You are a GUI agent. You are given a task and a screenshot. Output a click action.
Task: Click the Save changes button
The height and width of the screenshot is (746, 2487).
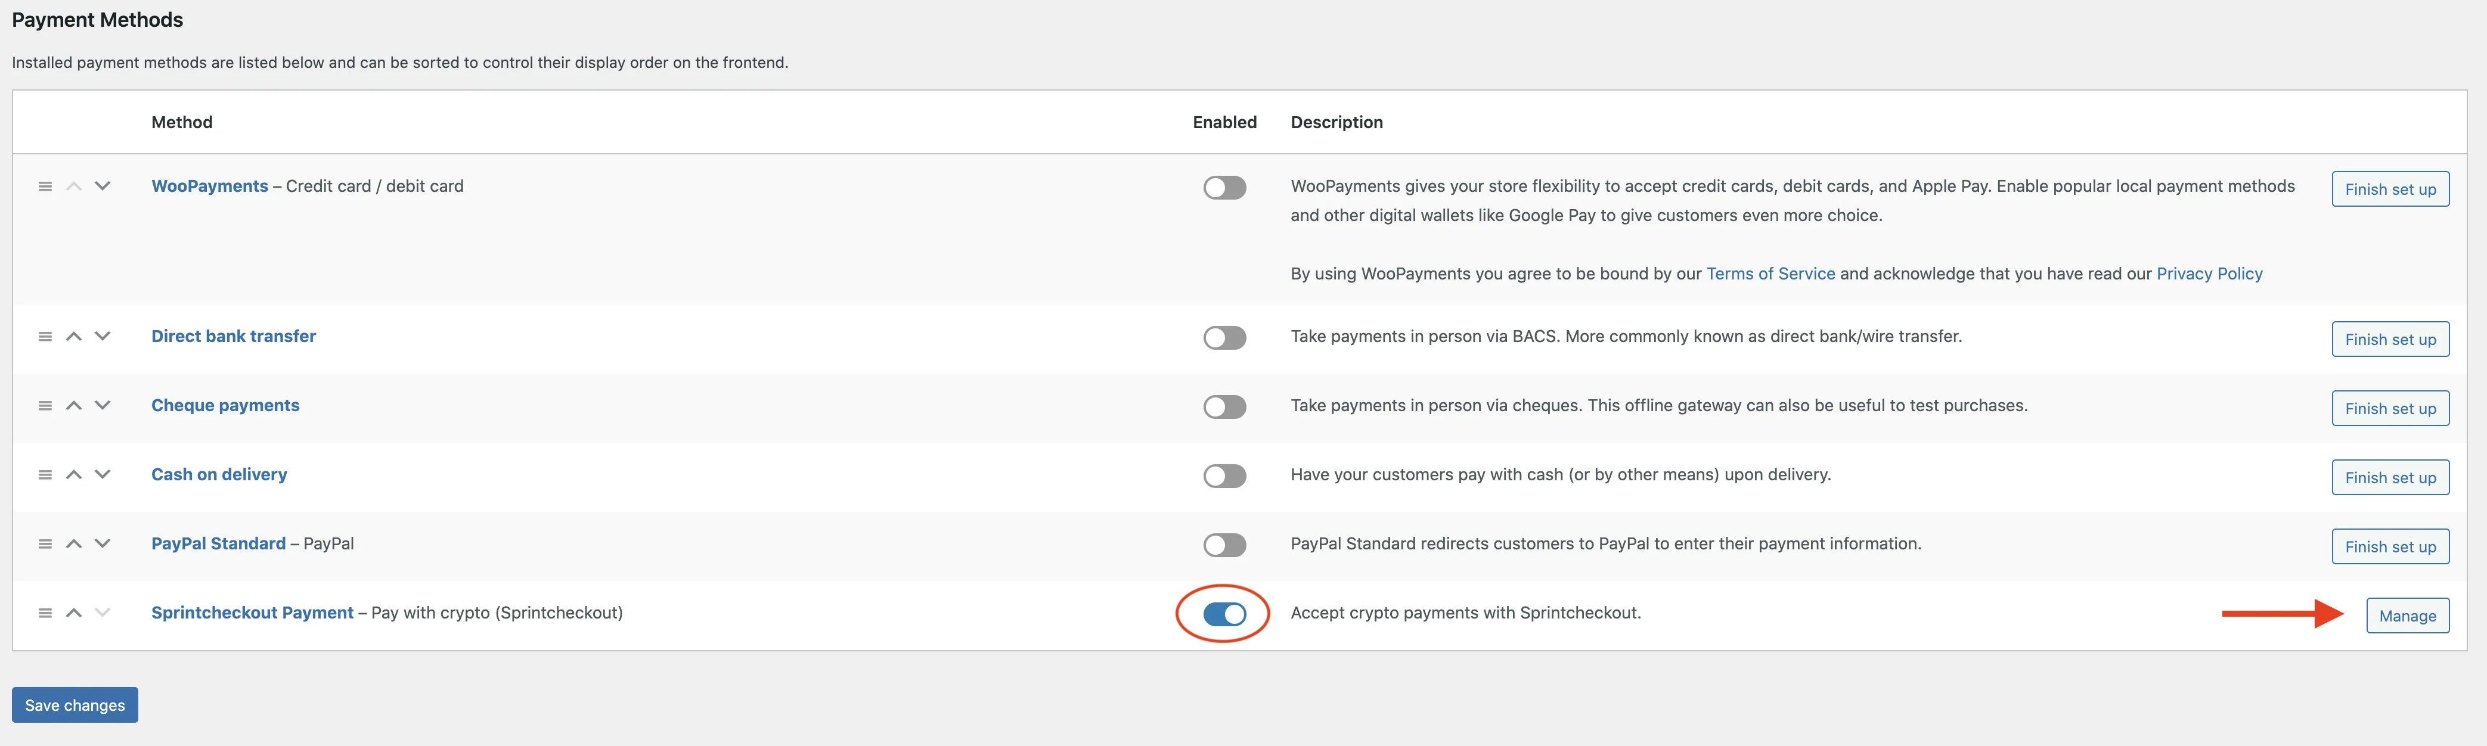[x=75, y=704]
